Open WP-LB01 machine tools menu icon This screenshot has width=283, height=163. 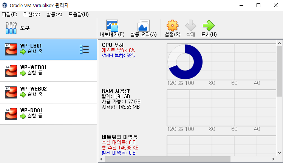point(84,49)
